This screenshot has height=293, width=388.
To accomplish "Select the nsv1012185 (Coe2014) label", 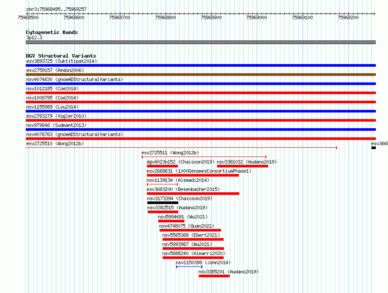I will (52, 89).
